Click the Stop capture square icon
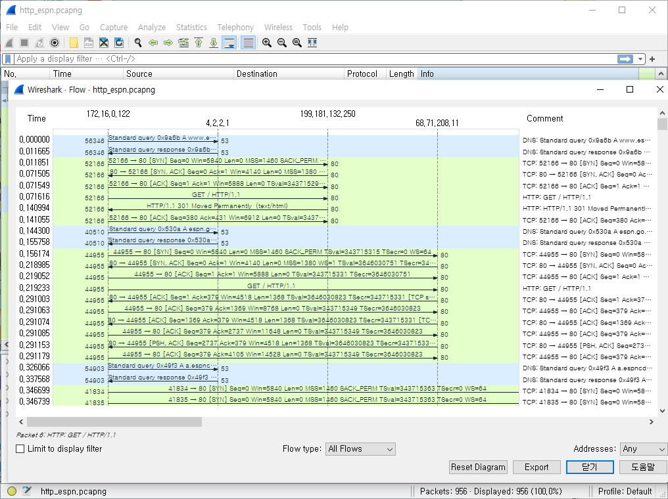The image size is (668, 499). click(x=24, y=43)
